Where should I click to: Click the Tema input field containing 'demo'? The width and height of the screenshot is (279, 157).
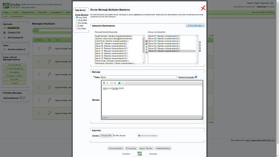(139, 77)
